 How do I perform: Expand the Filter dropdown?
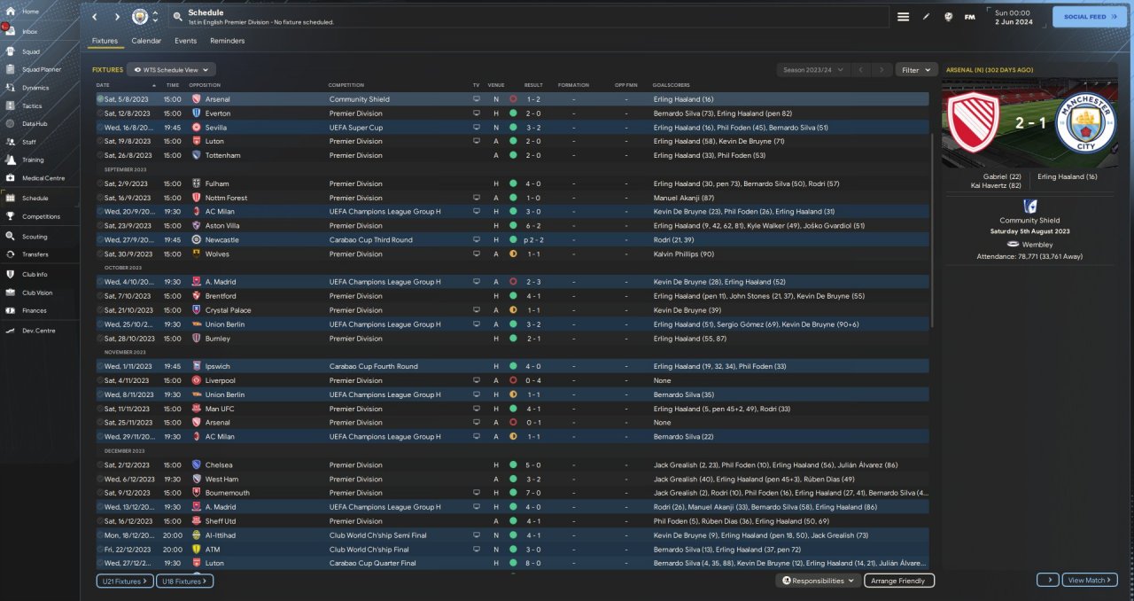[x=916, y=69]
